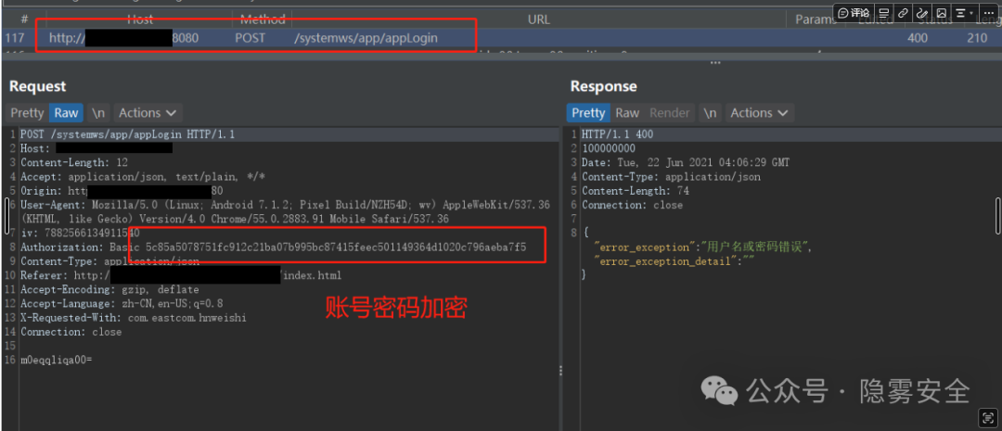Click the response Date header line
The image size is (1002, 431).
tap(685, 163)
